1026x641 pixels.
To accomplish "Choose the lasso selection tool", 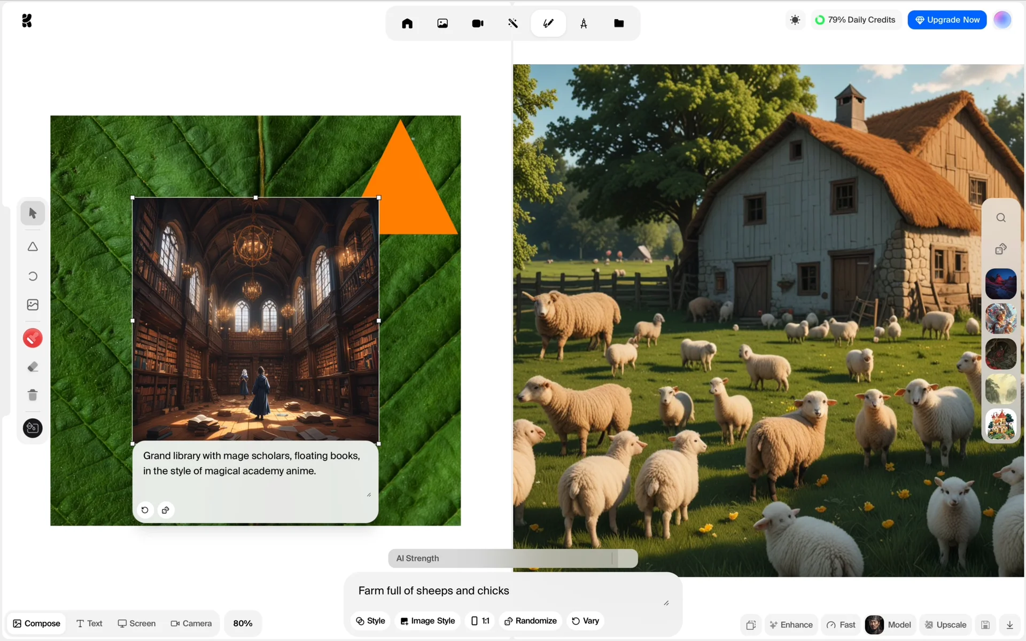I will 33,276.
